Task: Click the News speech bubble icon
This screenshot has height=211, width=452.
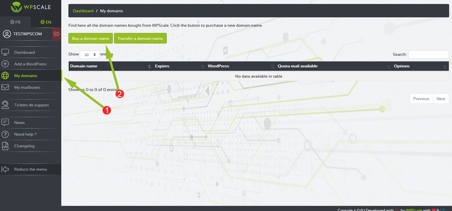Action: click(5, 123)
